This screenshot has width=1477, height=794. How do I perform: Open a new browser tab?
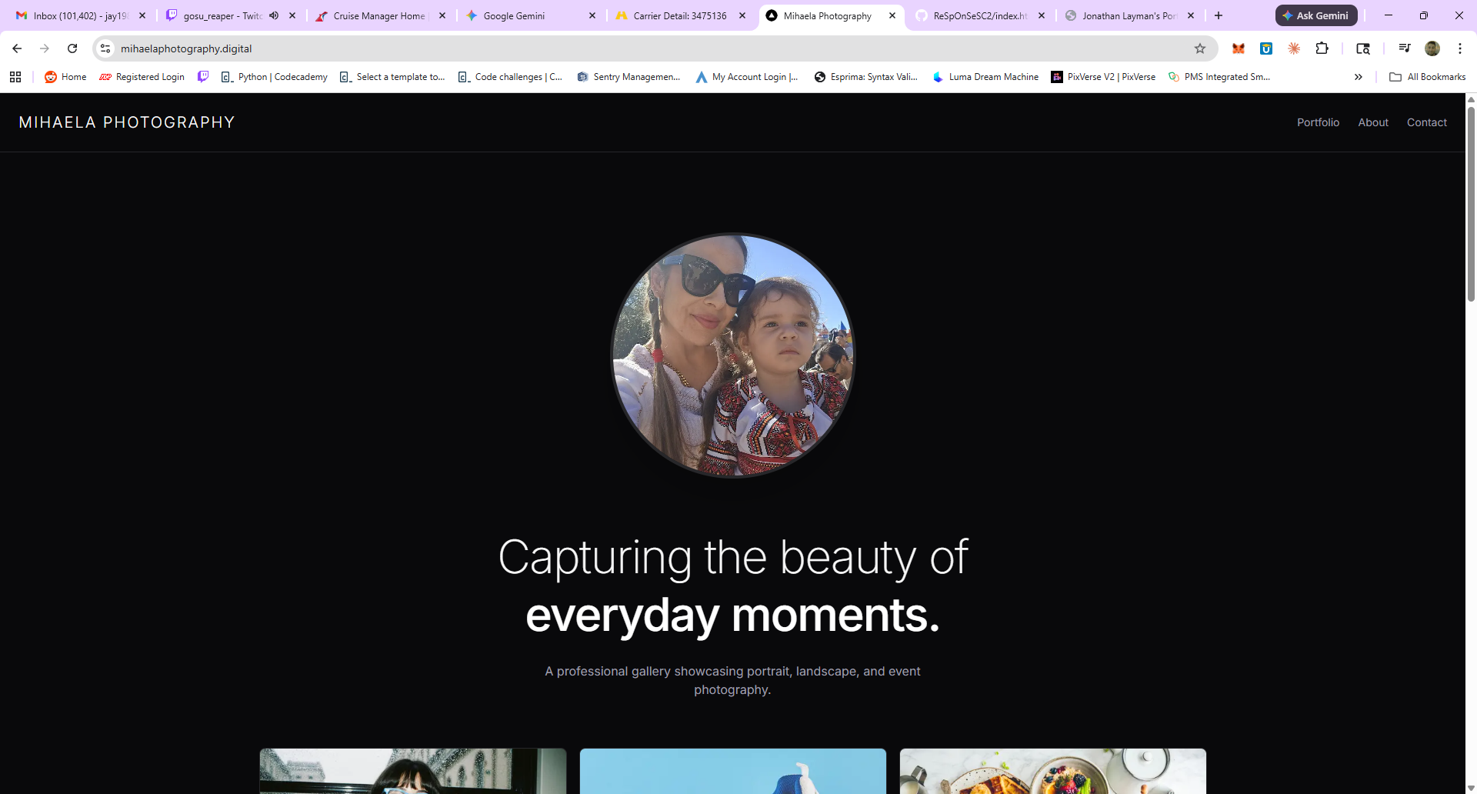pyautogui.click(x=1219, y=15)
